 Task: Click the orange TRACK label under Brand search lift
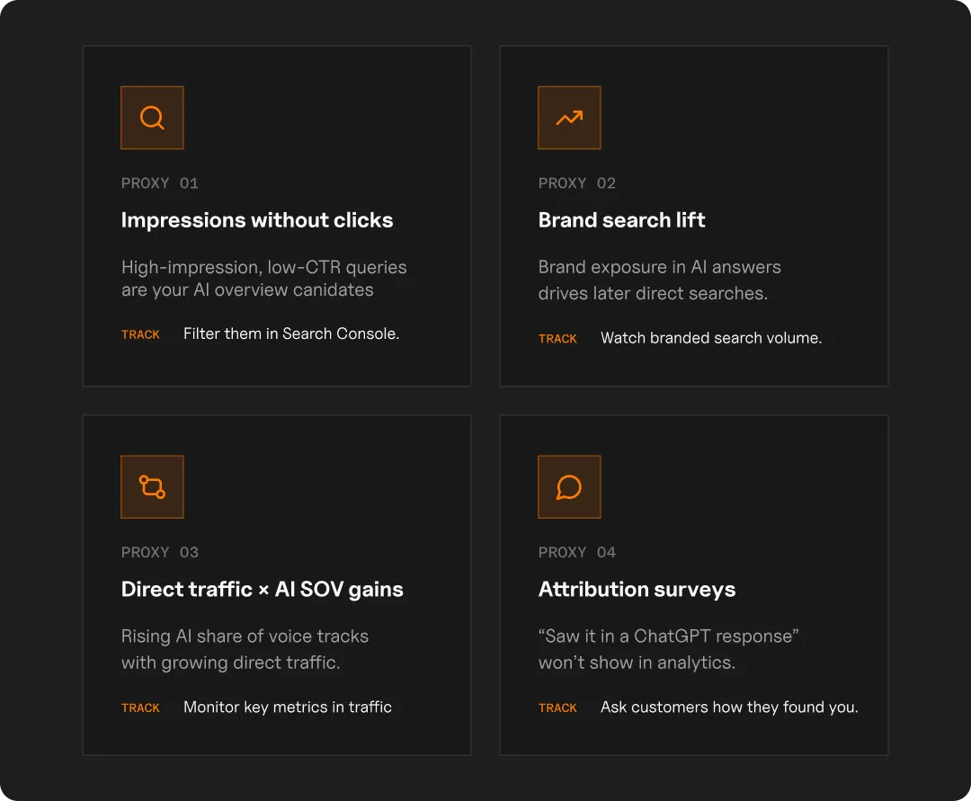click(557, 339)
